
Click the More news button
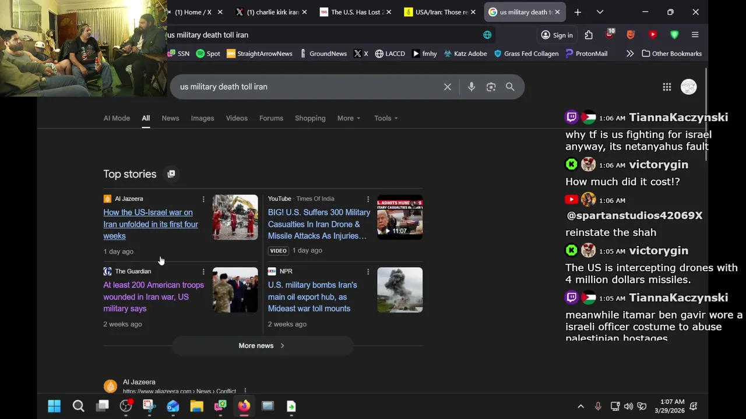(262, 346)
